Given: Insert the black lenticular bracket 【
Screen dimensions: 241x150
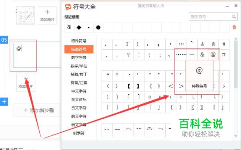Looking at the screenshot, I should 128,86.
